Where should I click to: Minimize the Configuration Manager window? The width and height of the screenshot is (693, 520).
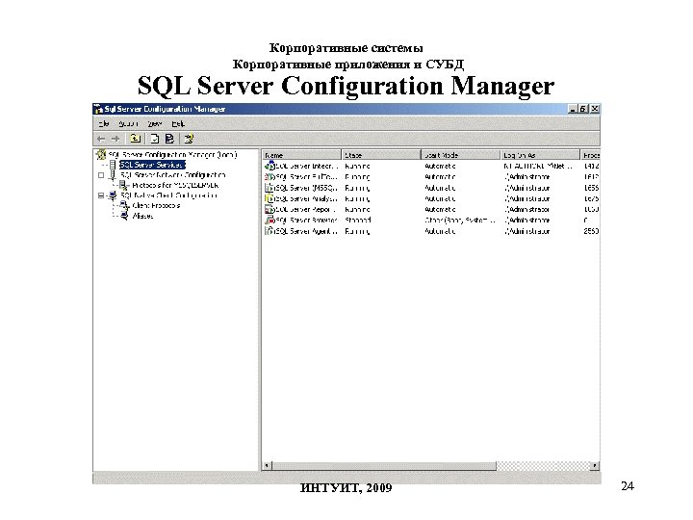[573, 109]
